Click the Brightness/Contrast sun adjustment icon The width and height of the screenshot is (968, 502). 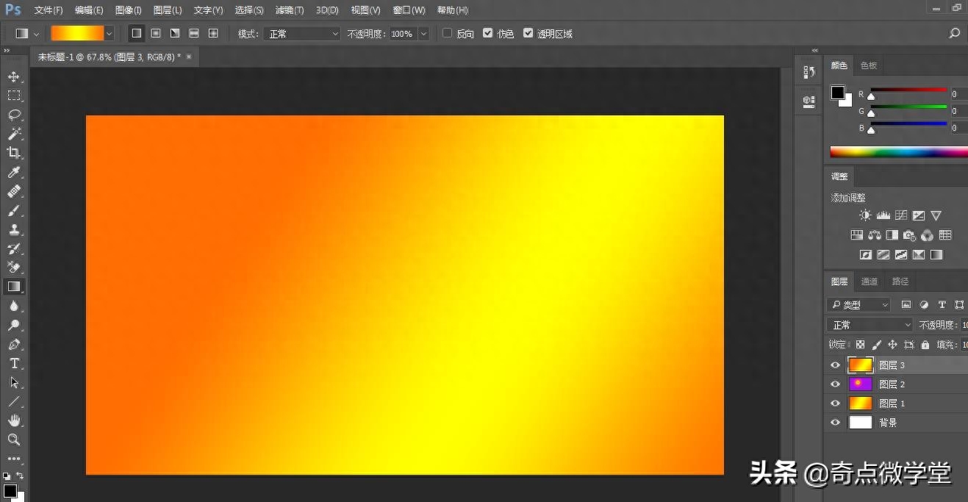point(865,215)
